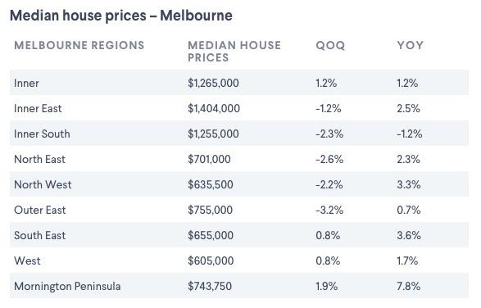Select the $743,750 price cell
This screenshot has width=481, height=308.
tap(210, 287)
